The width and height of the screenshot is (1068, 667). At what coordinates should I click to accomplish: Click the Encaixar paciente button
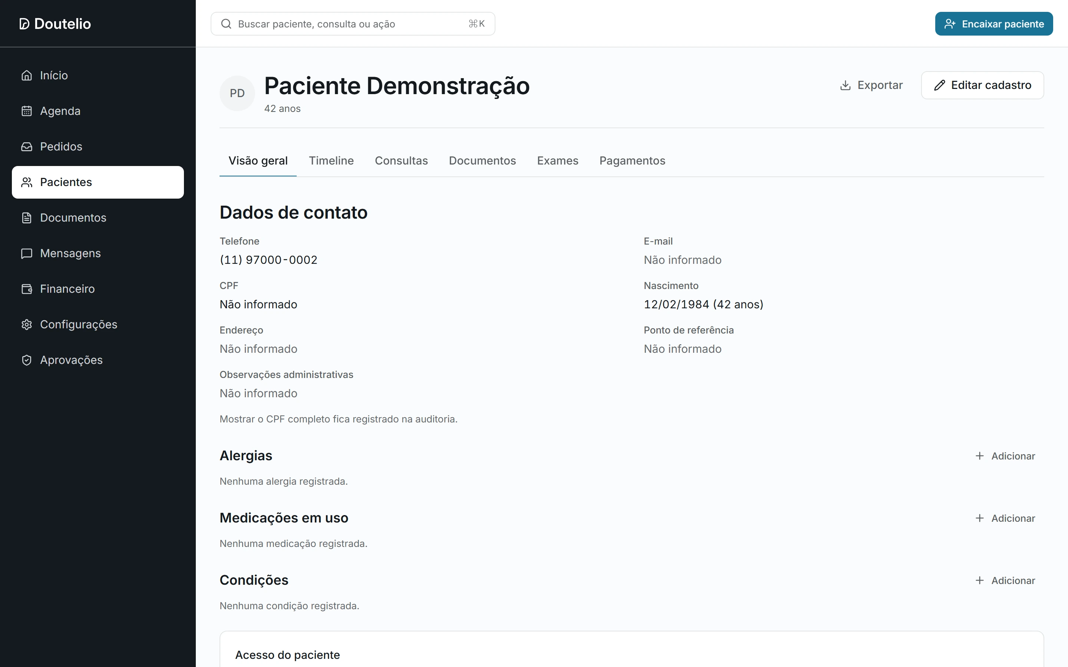[x=994, y=24]
